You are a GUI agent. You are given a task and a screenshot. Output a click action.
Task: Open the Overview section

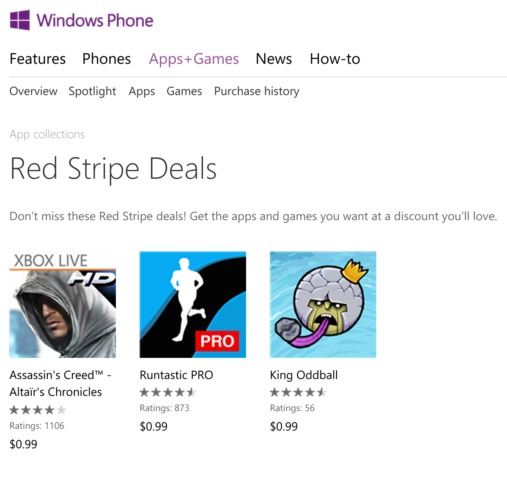(x=33, y=91)
